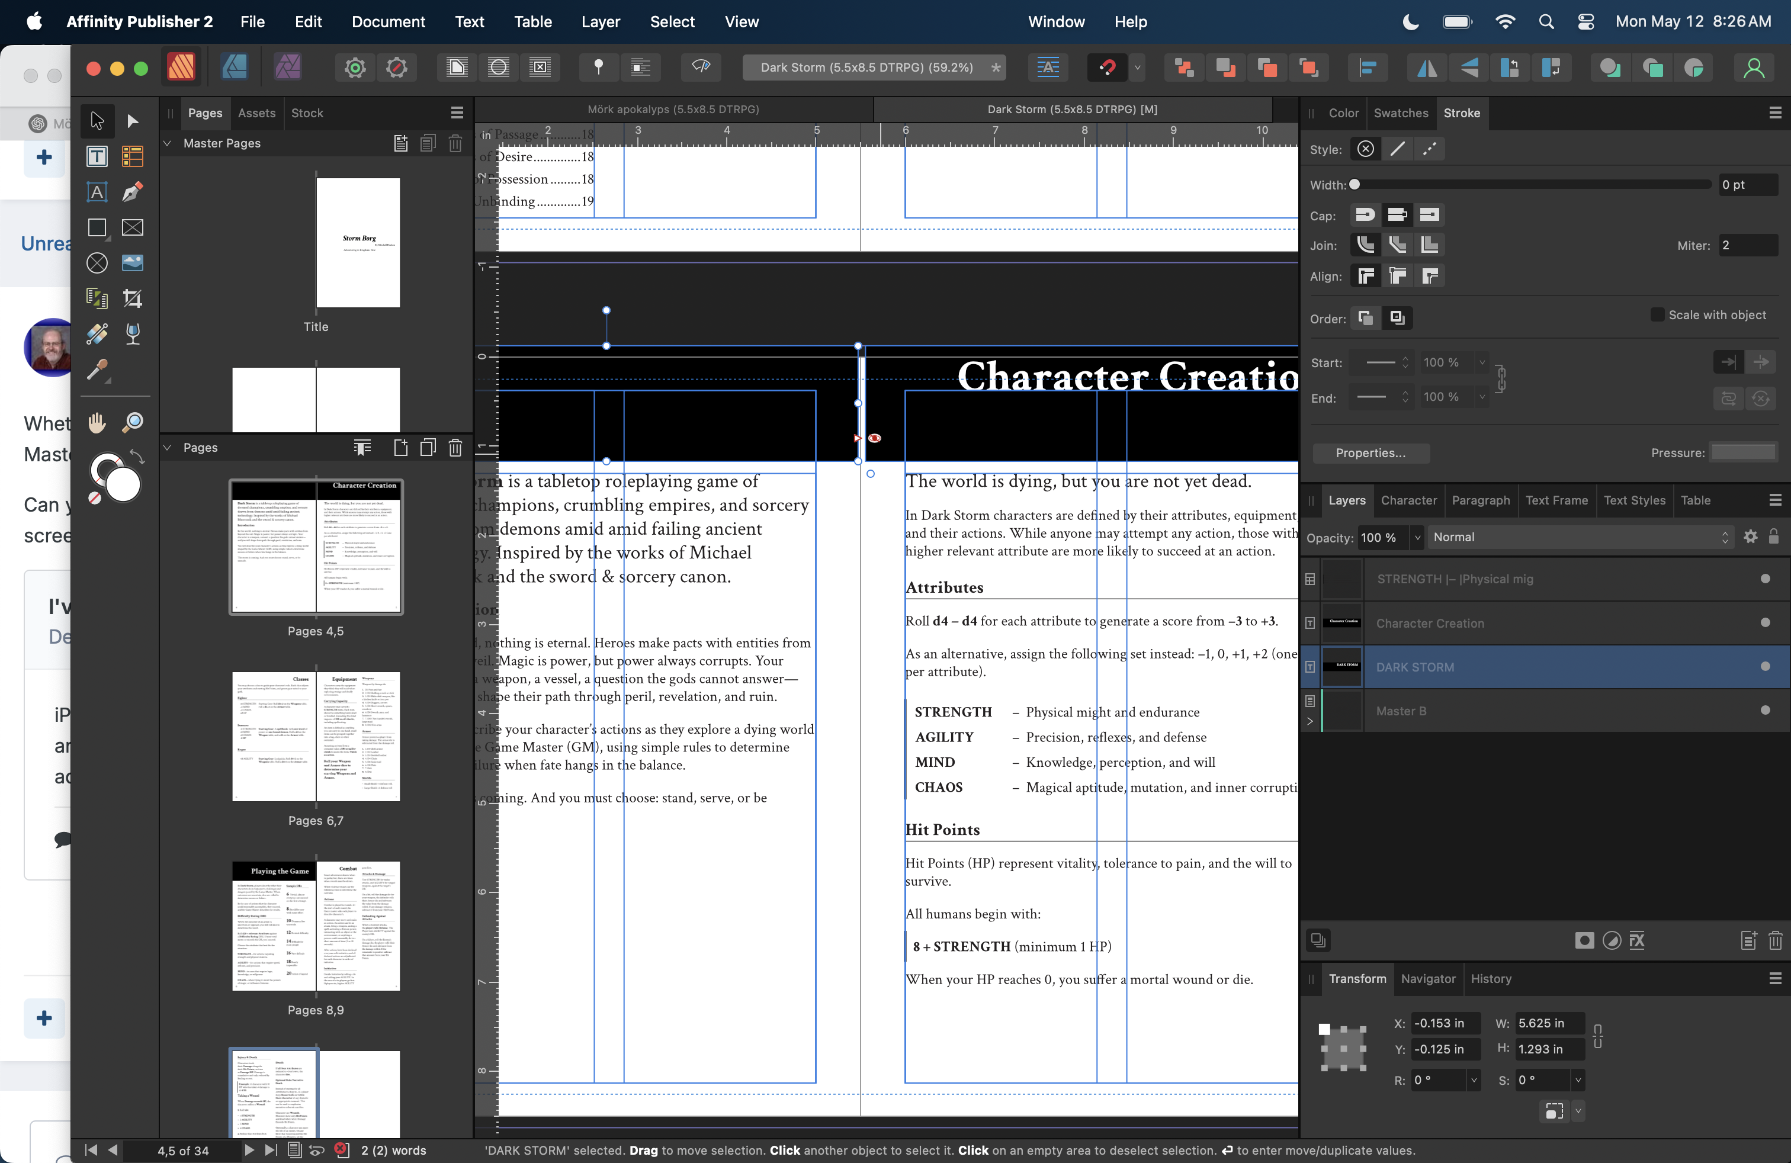Toggle visibility of Master B layer
Image resolution: width=1791 pixels, height=1163 pixels.
pos(1765,710)
